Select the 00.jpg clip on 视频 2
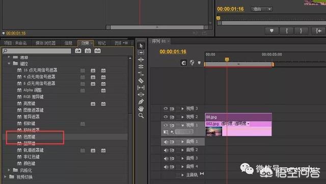 (238, 117)
